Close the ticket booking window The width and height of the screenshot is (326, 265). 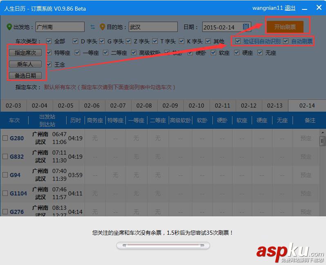[x=319, y=8]
